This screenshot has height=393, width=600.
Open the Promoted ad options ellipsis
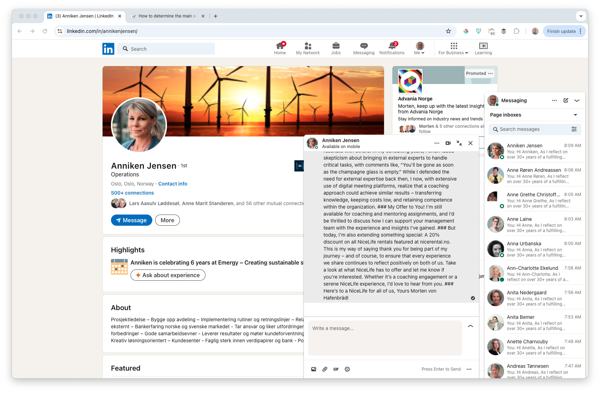pyautogui.click(x=490, y=73)
